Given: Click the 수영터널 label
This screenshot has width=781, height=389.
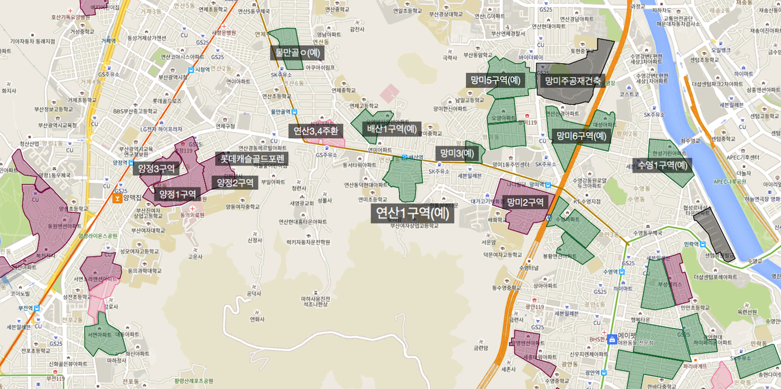Looking at the screenshot, I should [x=528, y=267].
